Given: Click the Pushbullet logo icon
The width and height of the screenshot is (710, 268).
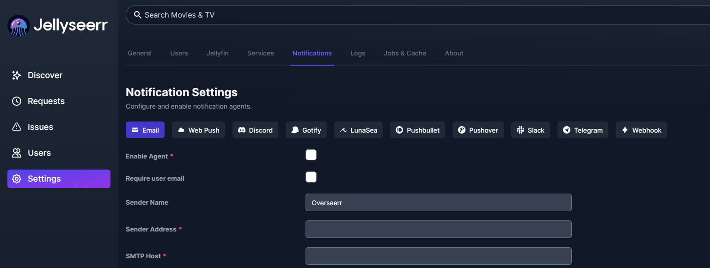Looking at the screenshot, I should [399, 130].
